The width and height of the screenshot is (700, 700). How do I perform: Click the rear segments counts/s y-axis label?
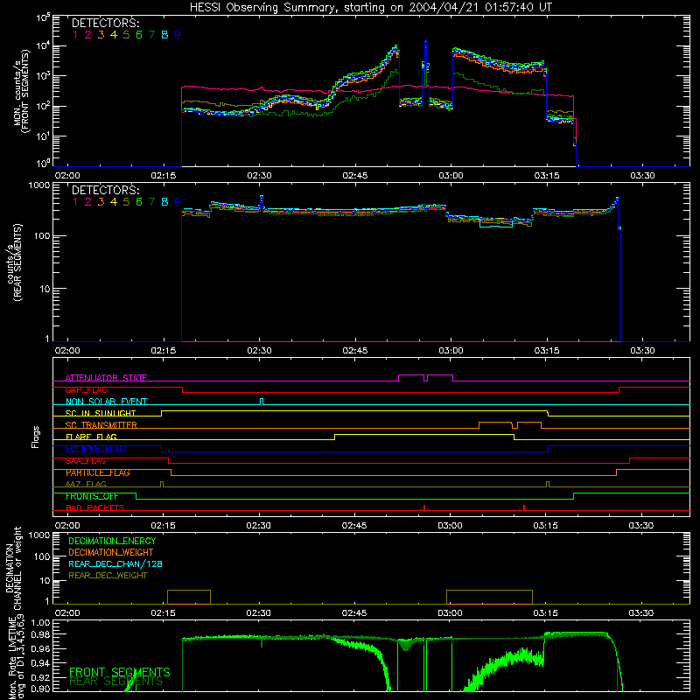pyautogui.click(x=14, y=262)
